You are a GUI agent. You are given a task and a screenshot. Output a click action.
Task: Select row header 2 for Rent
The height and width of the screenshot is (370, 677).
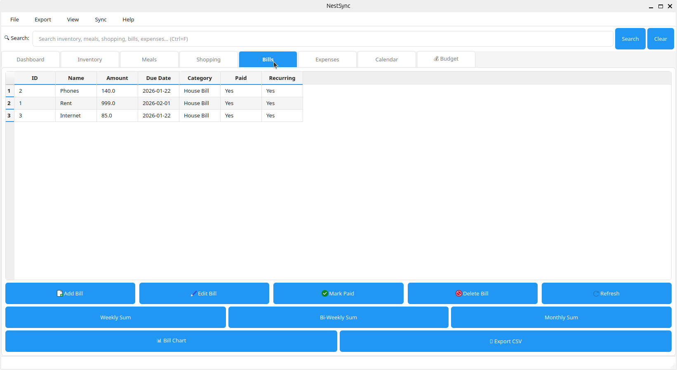coord(10,103)
